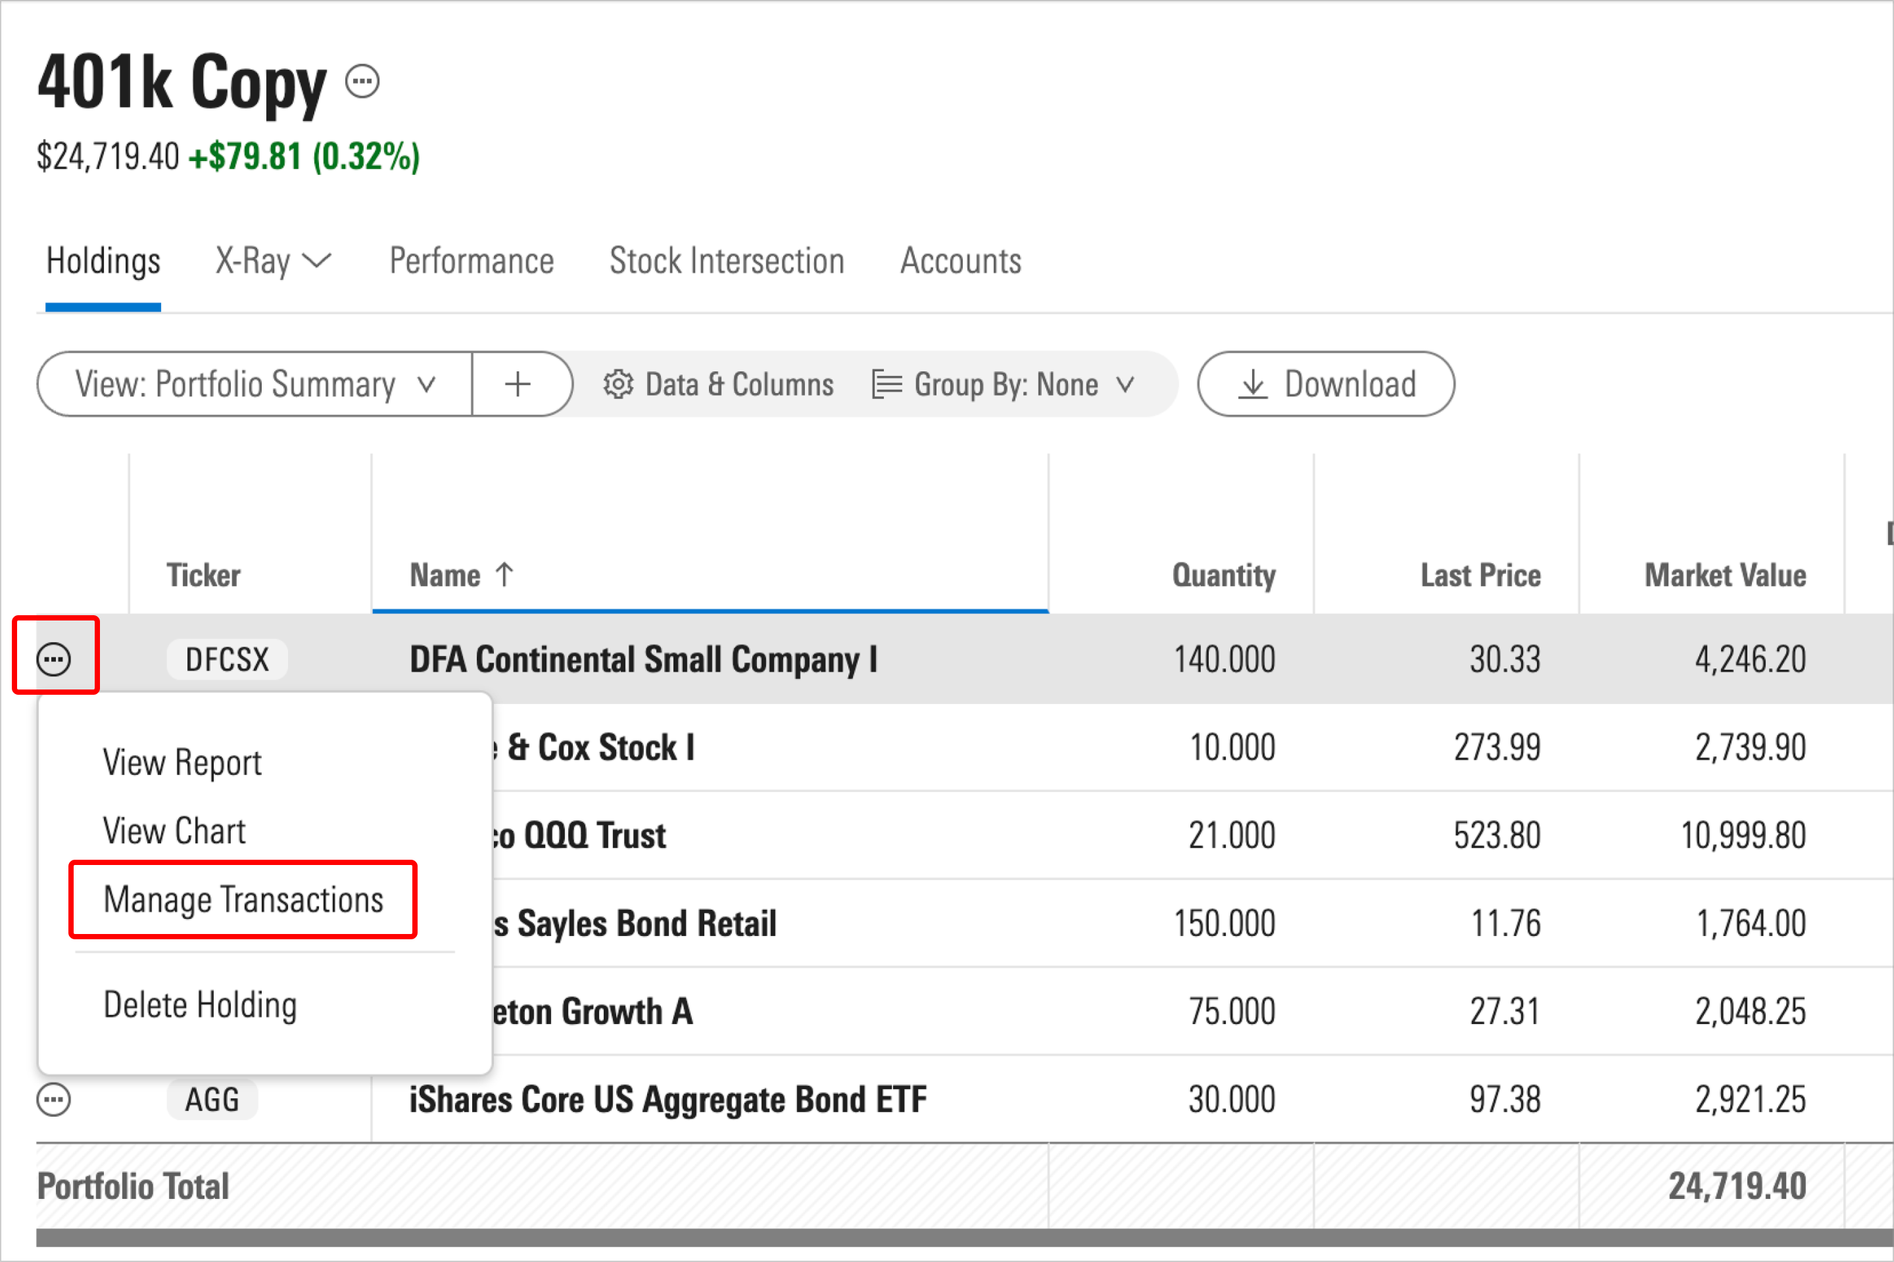Click the Download button
The image size is (1894, 1262).
click(x=1326, y=384)
